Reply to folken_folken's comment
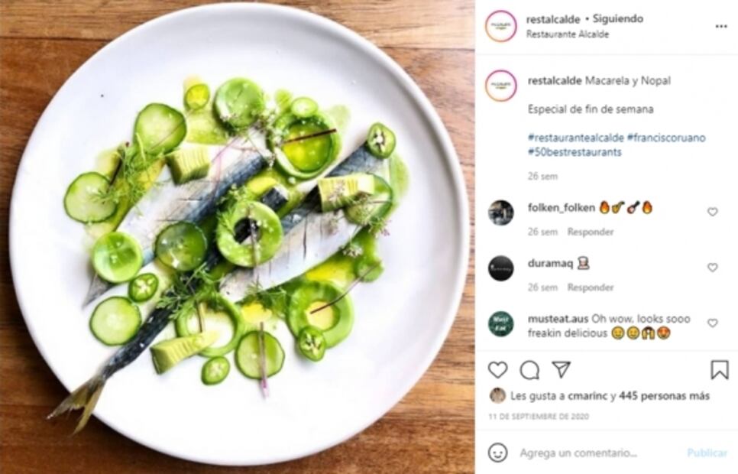738x474 pixels. click(592, 232)
